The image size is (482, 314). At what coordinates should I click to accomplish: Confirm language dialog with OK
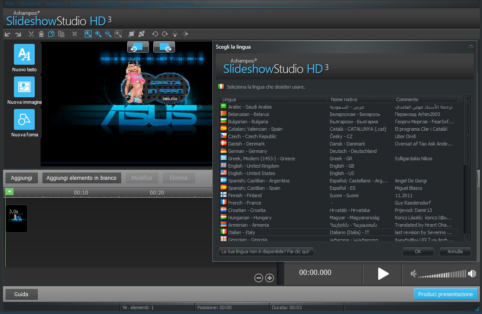418,251
